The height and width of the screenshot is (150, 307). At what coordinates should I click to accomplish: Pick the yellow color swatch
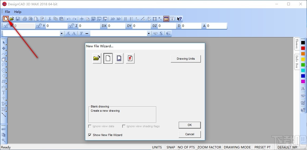click(303, 59)
